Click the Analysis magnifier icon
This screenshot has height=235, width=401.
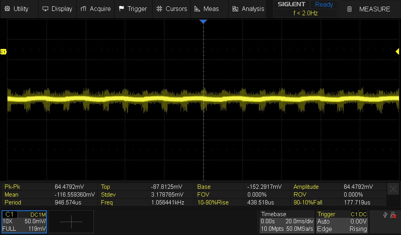point(235,9)
